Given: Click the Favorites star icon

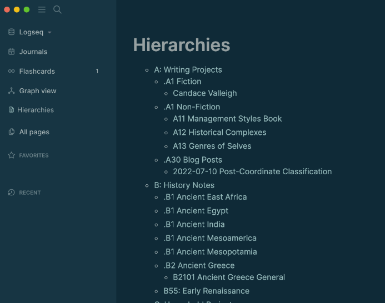Looking at the screenshot, I should click(x=11, y=155).
